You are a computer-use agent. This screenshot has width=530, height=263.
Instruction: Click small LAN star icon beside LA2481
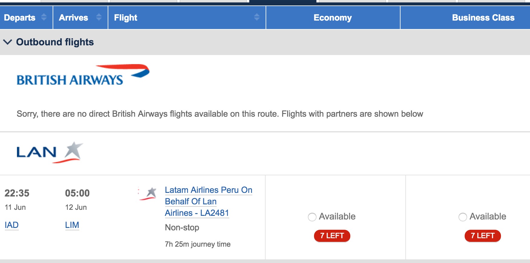pyautogui.click(x=148, y=193)
